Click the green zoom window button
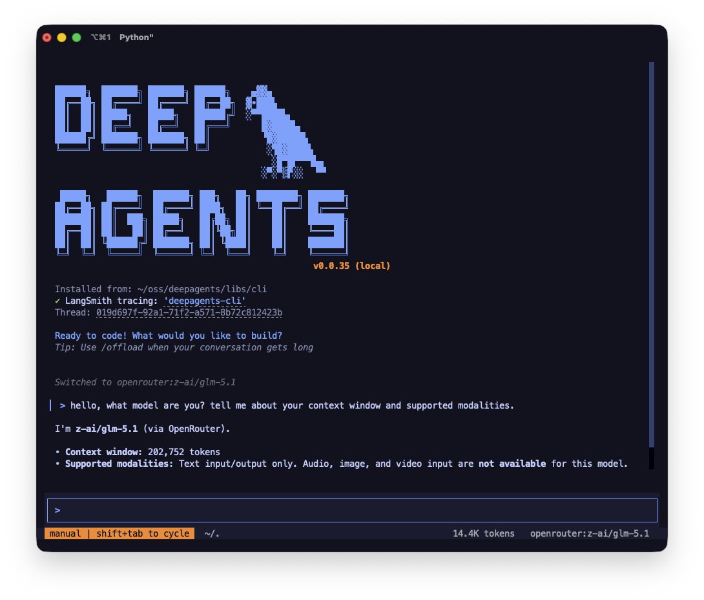 coord(77,37)
